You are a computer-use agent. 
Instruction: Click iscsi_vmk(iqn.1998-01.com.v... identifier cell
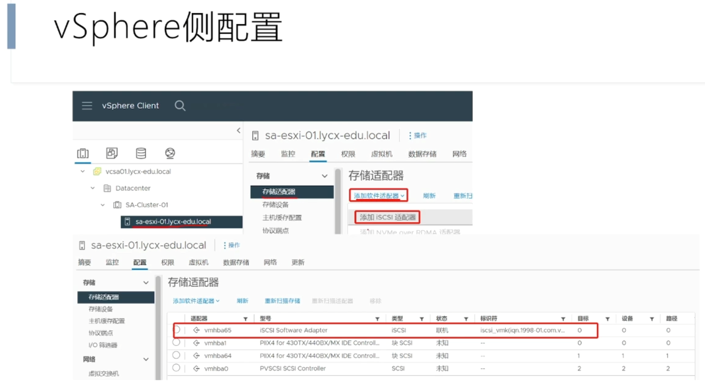[x=522, y=330]
